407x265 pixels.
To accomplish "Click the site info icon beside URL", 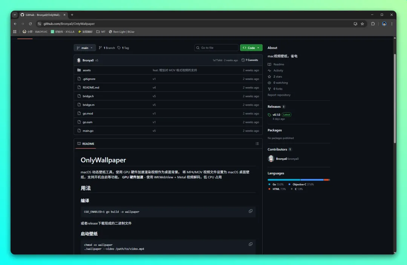I will [x=39, y=24].
